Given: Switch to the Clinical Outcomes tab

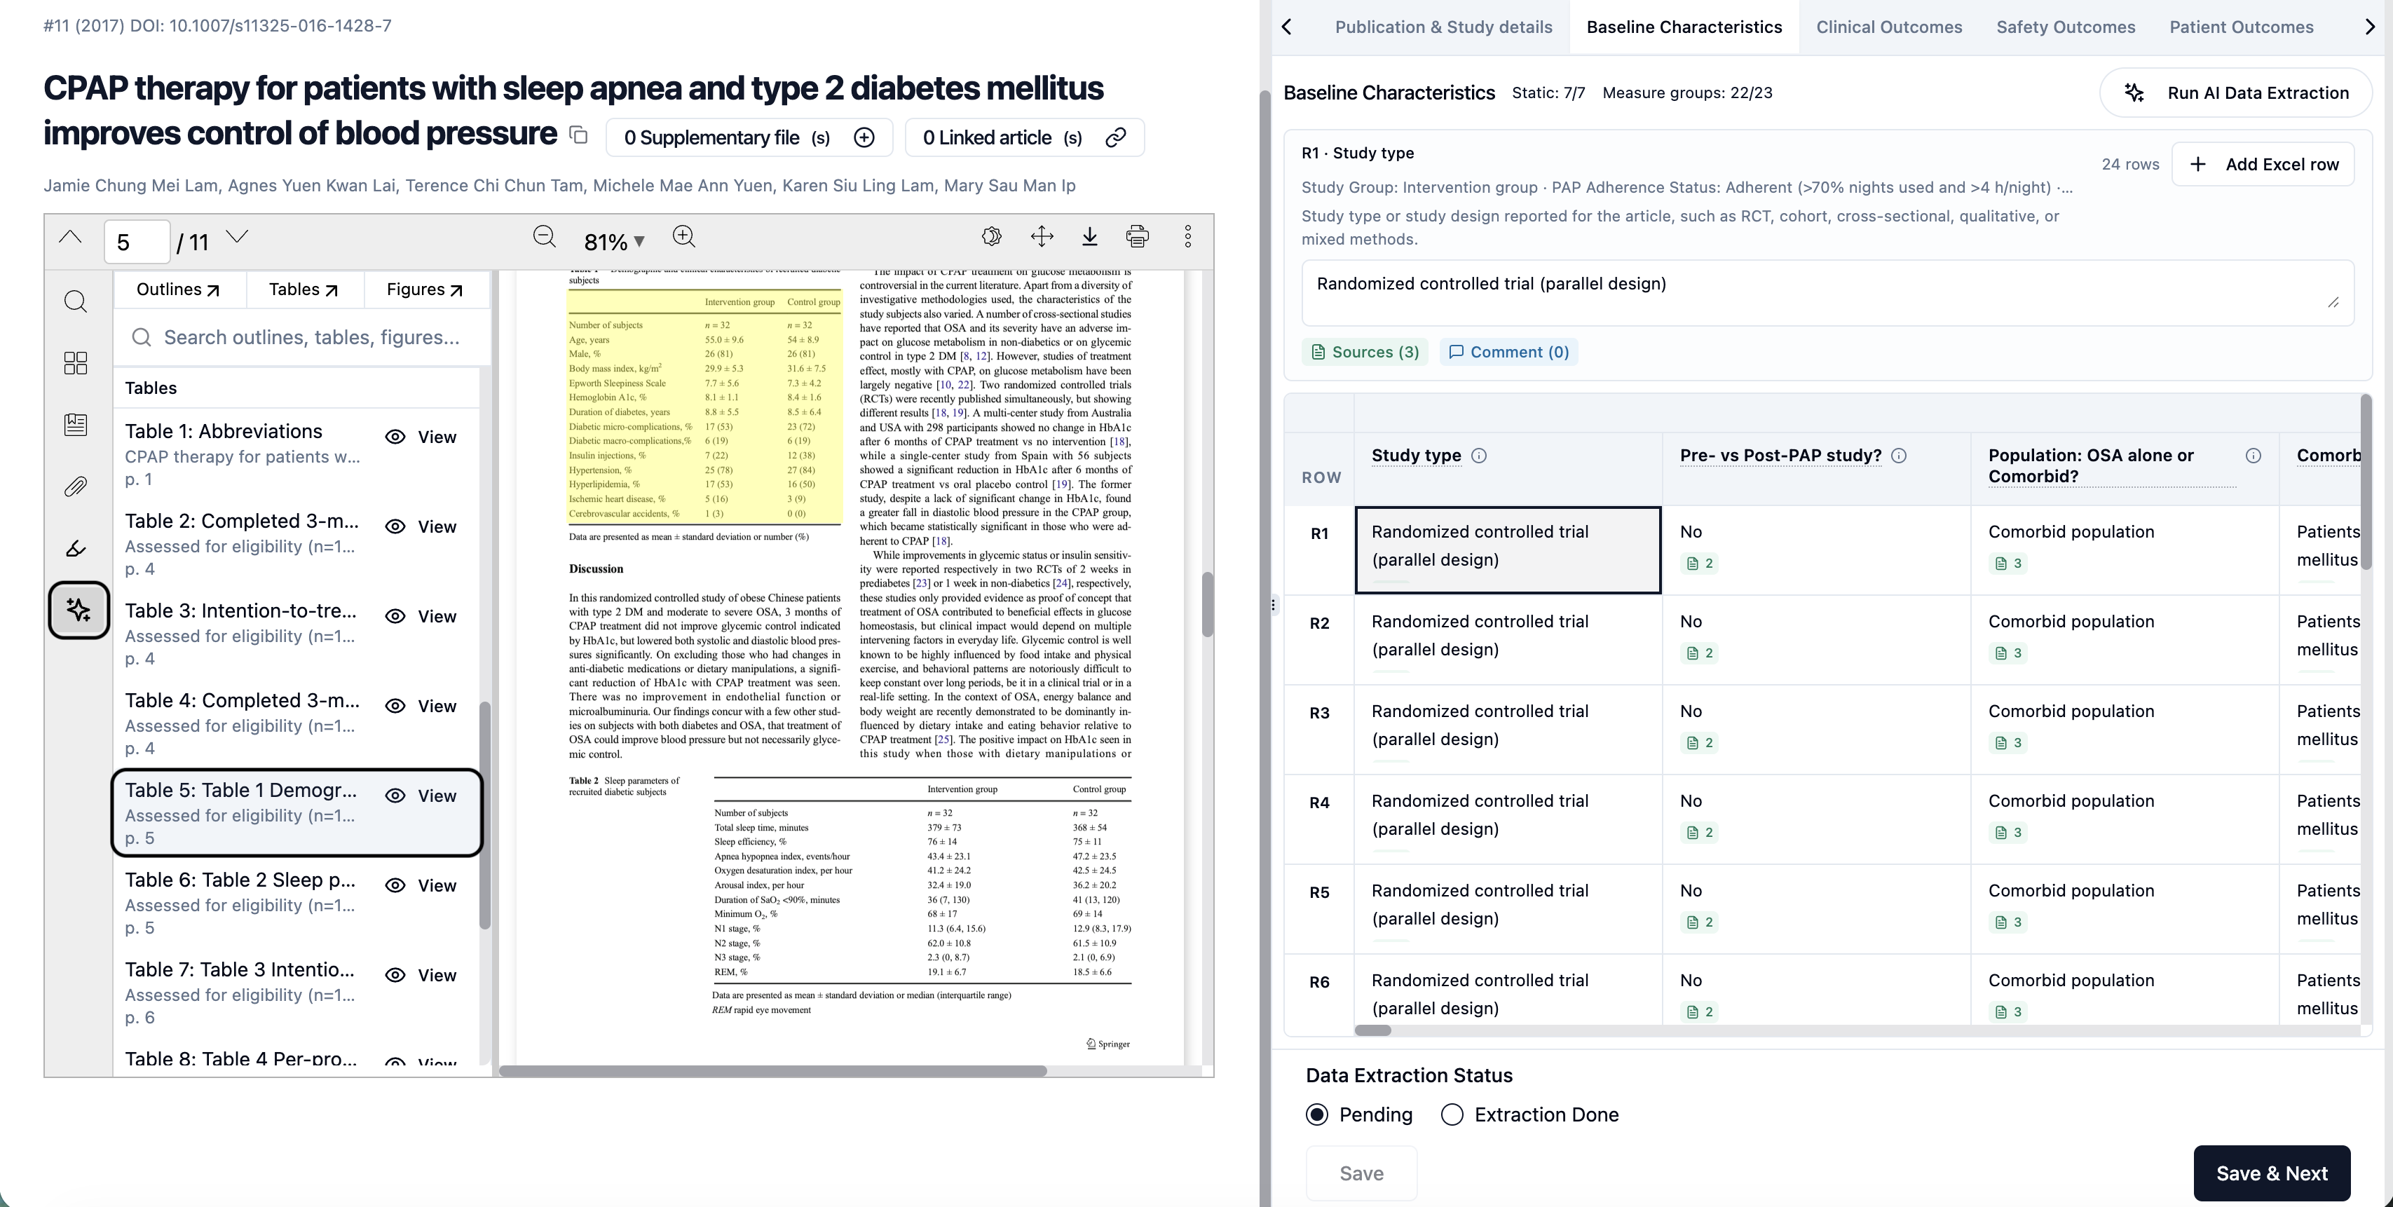Looking at the screenshot, I should coord(1888,27).
